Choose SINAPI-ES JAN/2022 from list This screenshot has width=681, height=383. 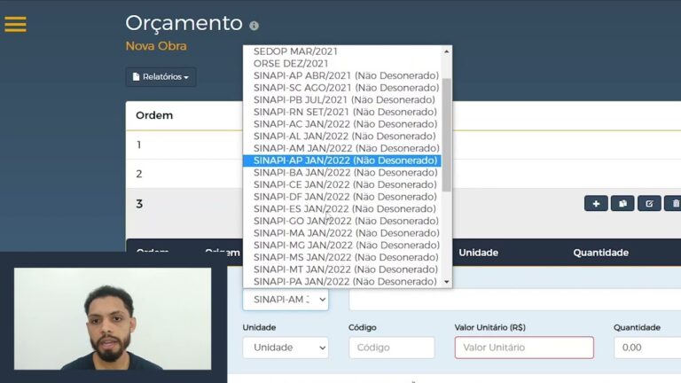344,209
